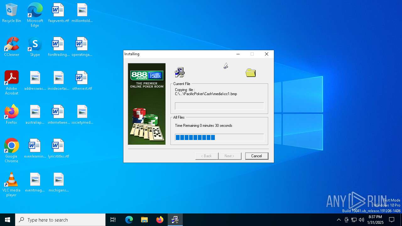Open the taskbar clock and date
Image resolution: width=402 pixels, height=226 pixels.
[x=375, y=220]
